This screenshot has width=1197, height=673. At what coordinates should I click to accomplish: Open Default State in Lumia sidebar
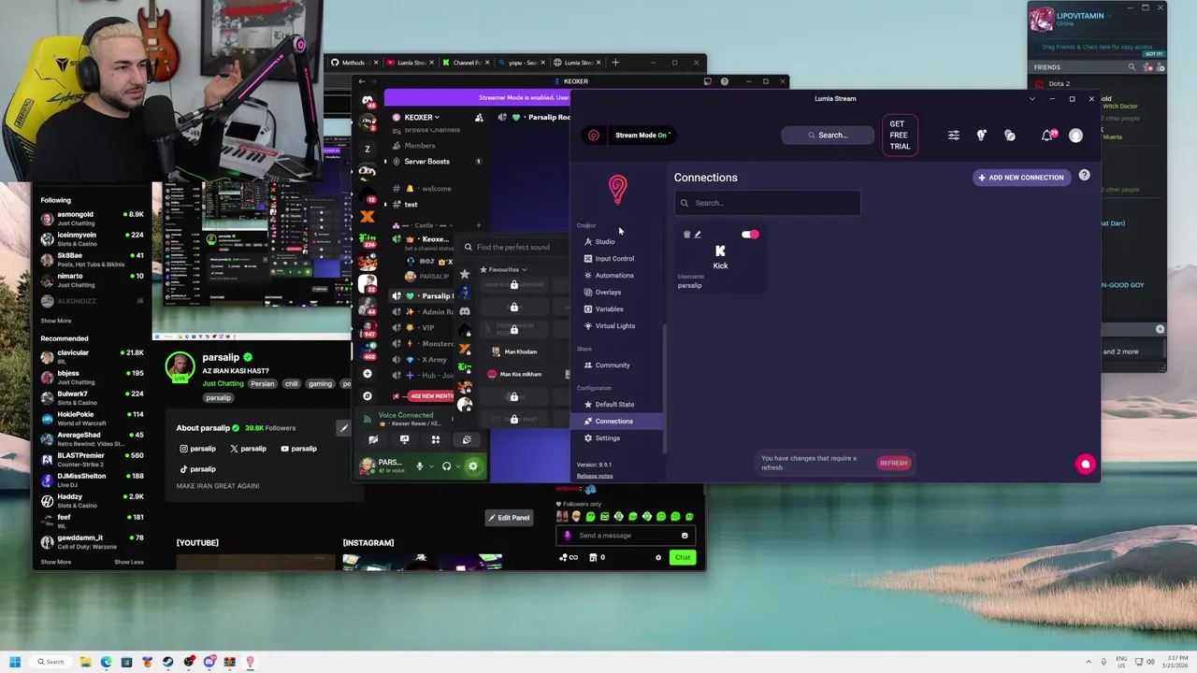pyautogui.click(x=617, y=405)
